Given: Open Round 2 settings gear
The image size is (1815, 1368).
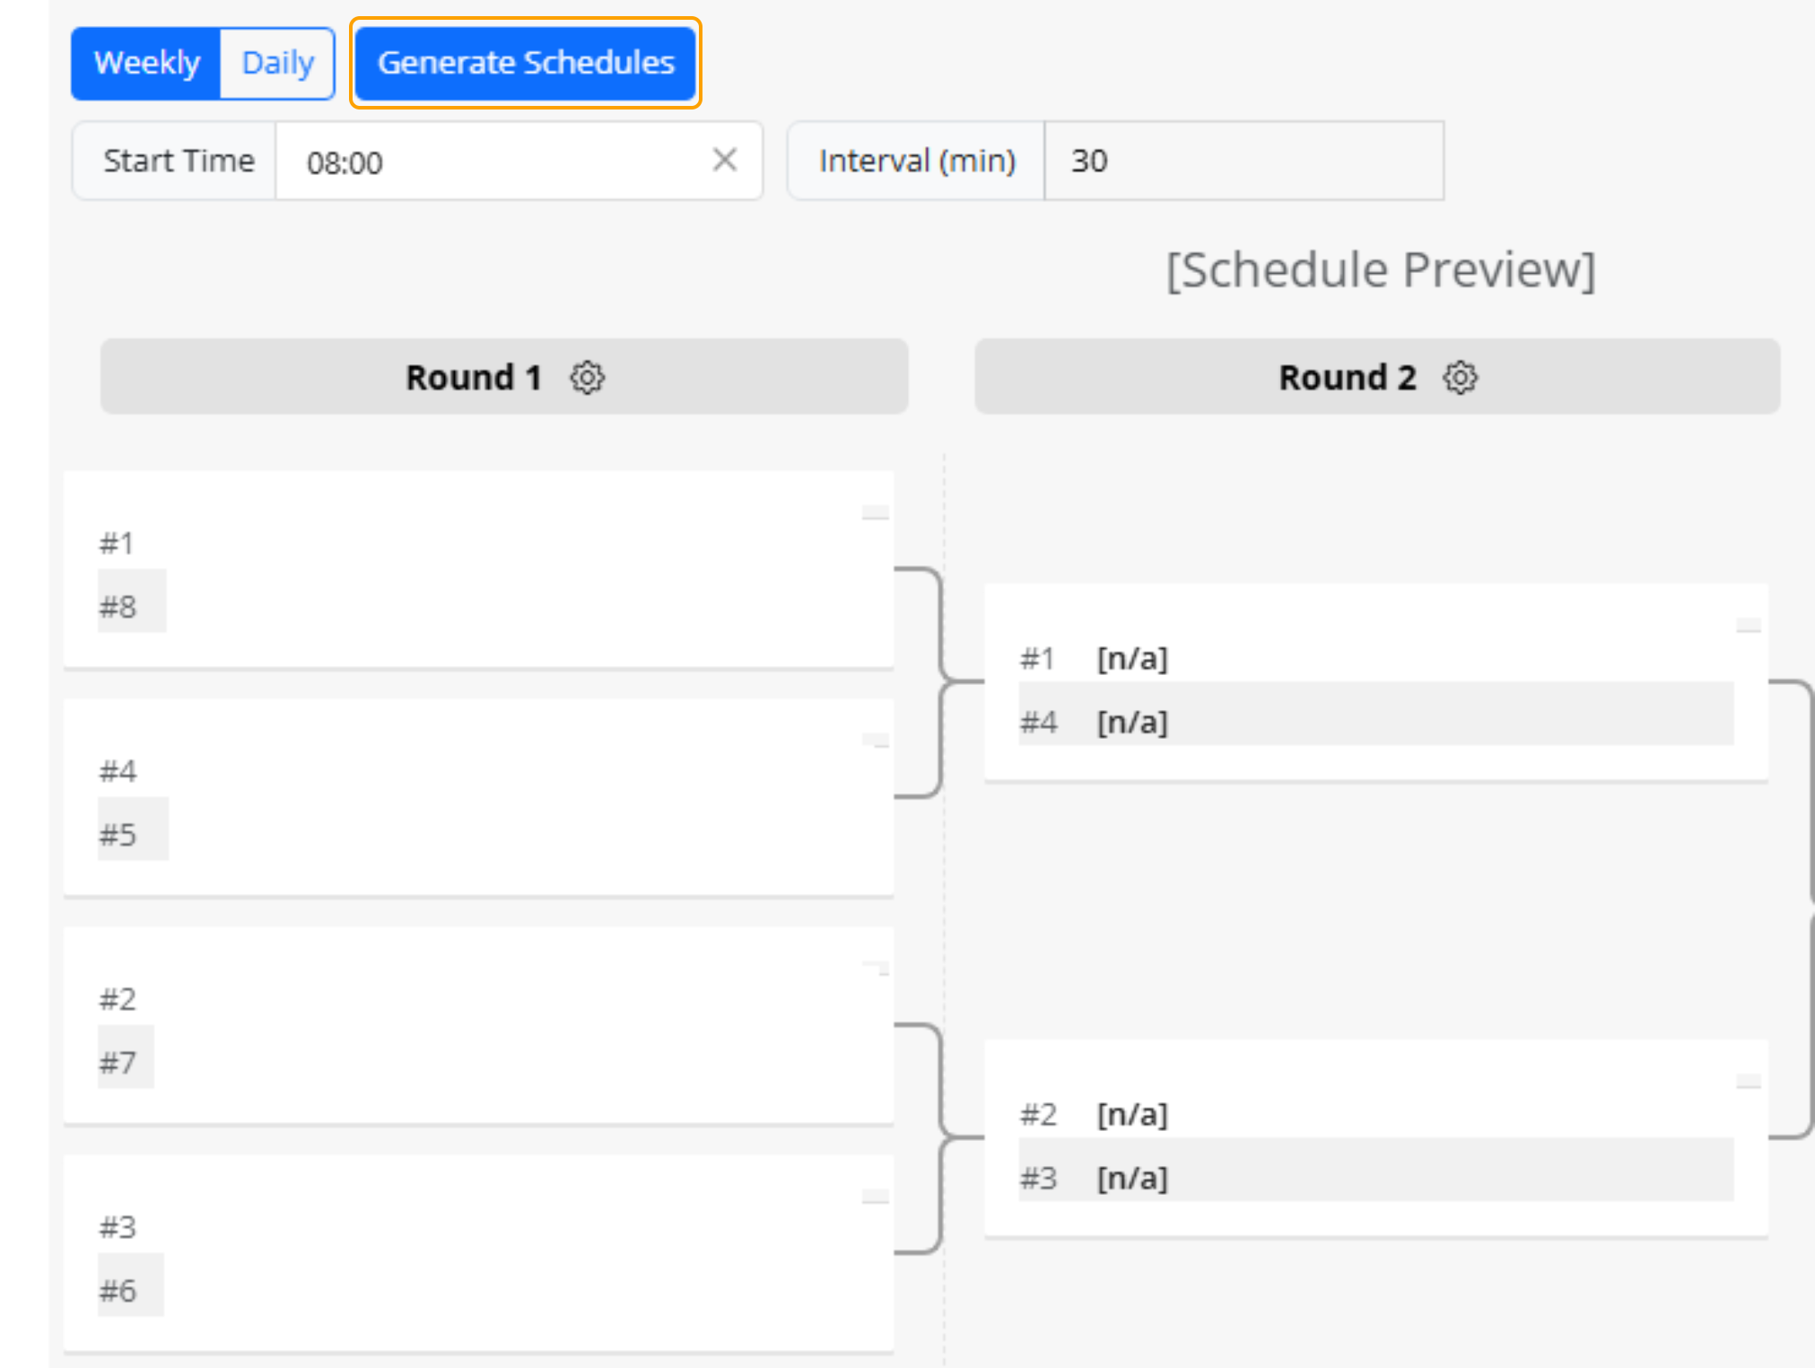Looking at the screenshot, I should (1460, 378).
